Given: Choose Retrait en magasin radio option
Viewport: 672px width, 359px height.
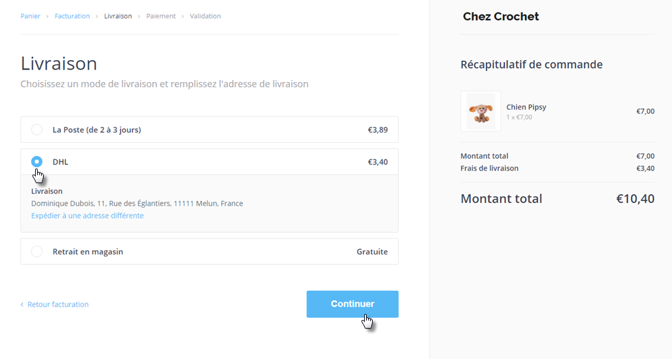Looking at the screenshot, I should [37, 252].
